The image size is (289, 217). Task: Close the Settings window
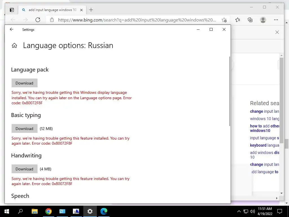[224, 29]
